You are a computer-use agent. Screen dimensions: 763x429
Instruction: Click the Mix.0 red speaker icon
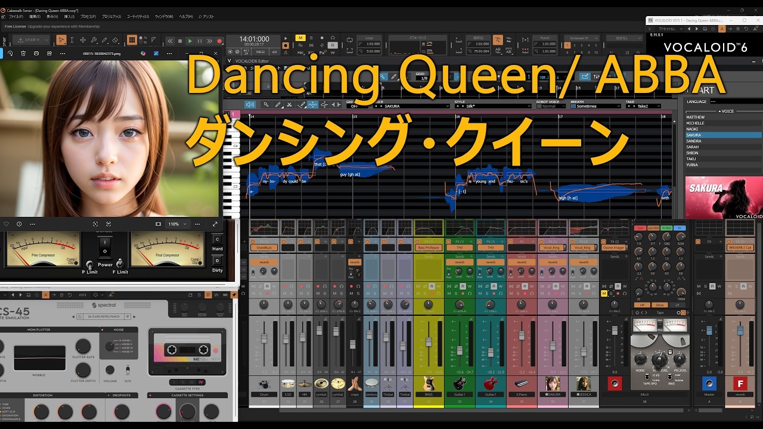pyautogui.click(x=615, y=384)
